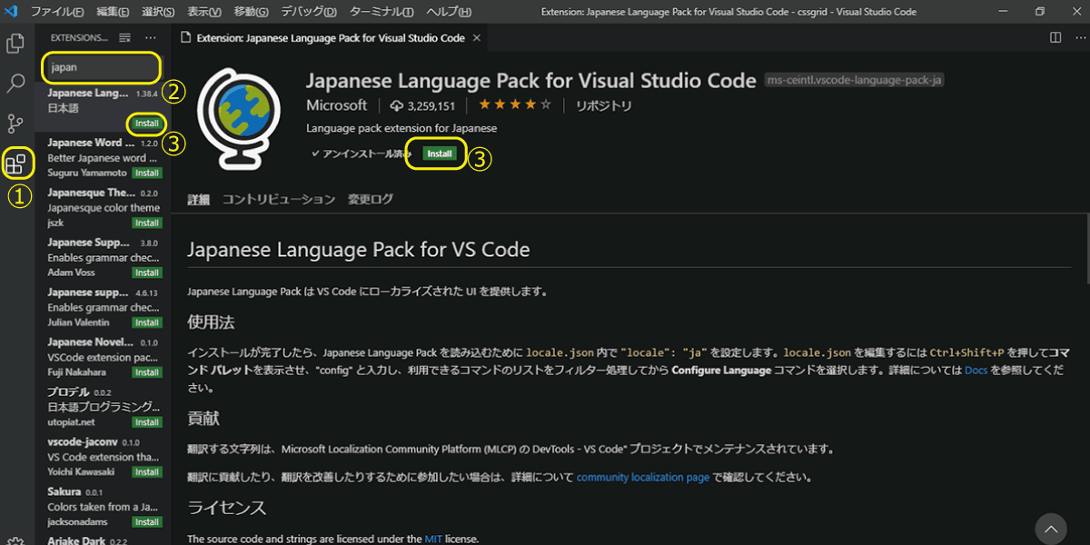Viewport: 1090px width, 545px height.
Task: Select the Japanese Word... list entry title
Action: coord(89,143)
